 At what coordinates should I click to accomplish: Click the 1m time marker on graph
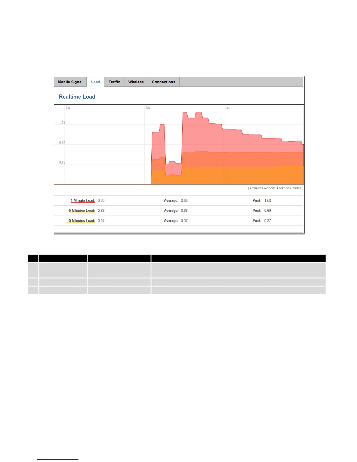(227, 108)
